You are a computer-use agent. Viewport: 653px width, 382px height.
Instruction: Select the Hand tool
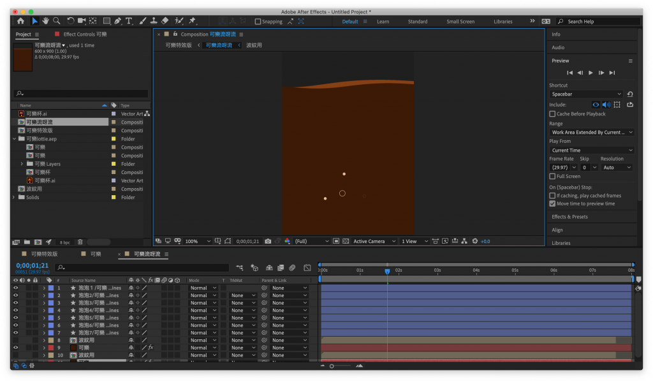[46, 21]
